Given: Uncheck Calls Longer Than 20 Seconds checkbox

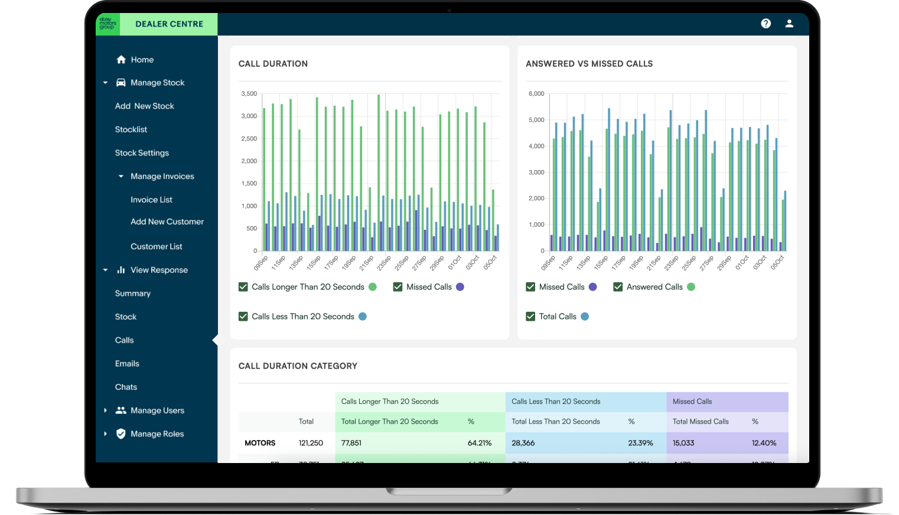Looking at the screenshot, I should [243, 287].
